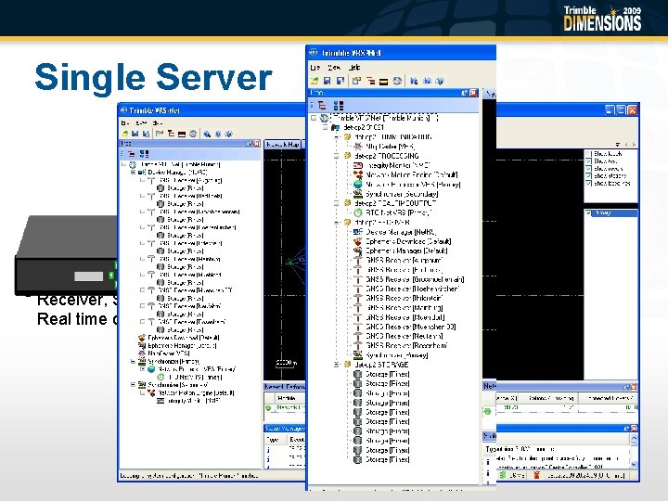Viewport: 668px width, 501px height.
Task: Click the first binoculars find icon in front toolbar
Action: coord(414,81)
